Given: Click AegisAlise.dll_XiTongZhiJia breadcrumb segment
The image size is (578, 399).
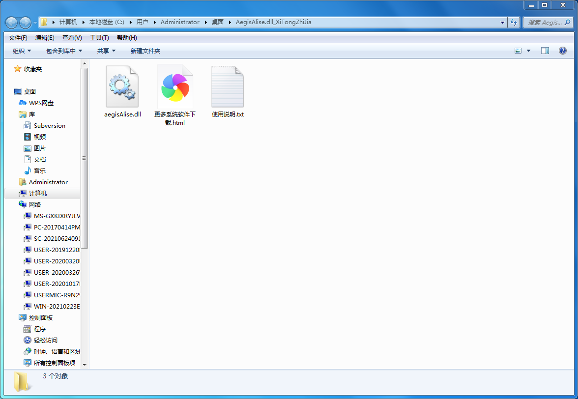Looking at the screenshot, I should tap(273, 22).
